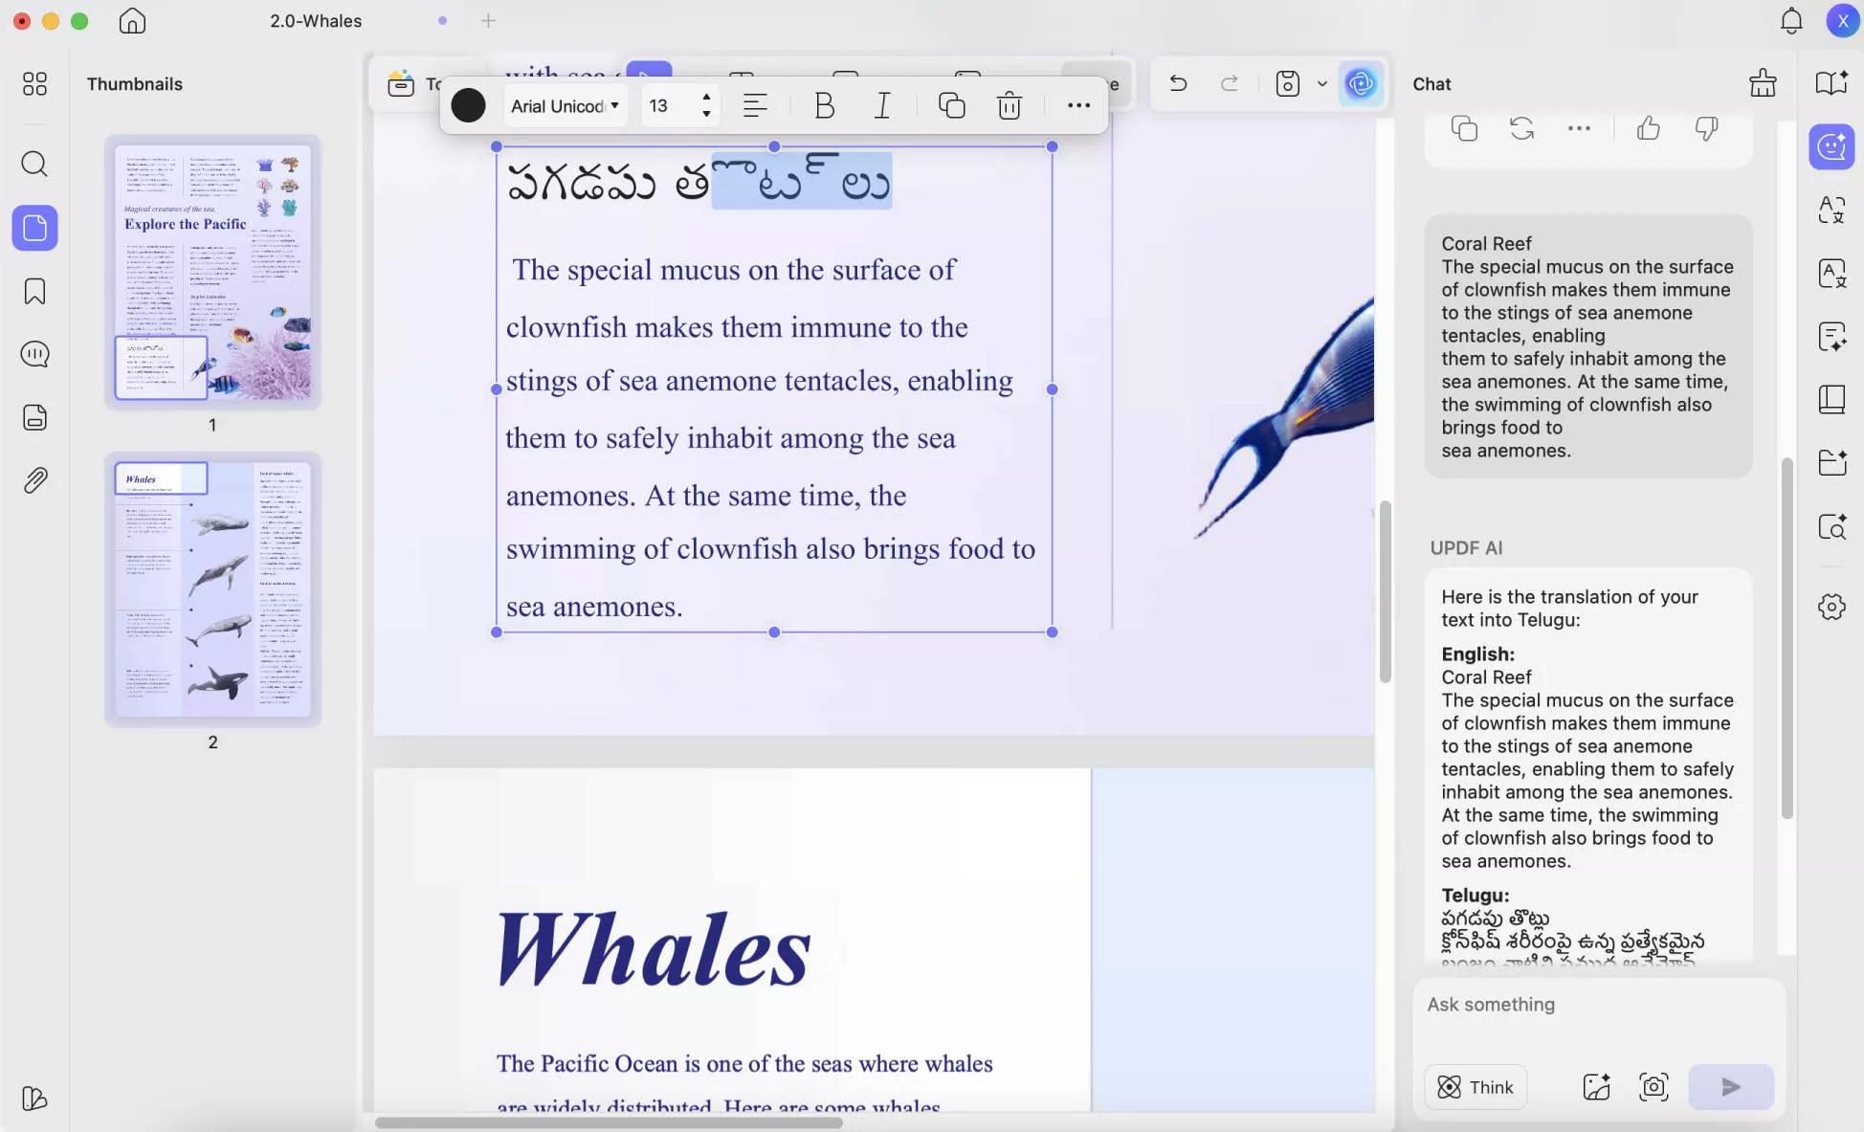The width and height of the screenshot is (1864, 1132).
Task: Open the comments panel in left sidebar
Action: click(34, 354)
